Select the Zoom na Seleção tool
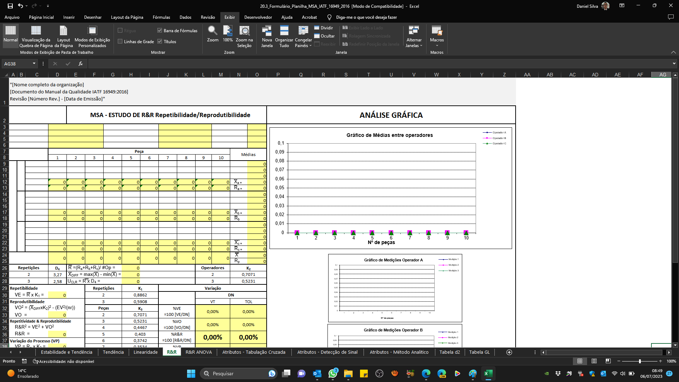The image size is (679, 382). click(244, 35)
